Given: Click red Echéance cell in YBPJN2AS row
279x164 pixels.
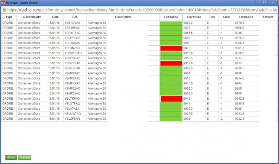Looking at the screenshot, I should (x=171, y=48).
